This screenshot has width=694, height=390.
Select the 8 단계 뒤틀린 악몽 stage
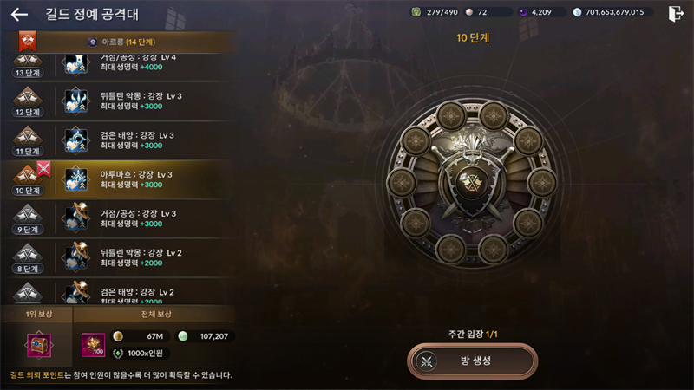(117, 257)
